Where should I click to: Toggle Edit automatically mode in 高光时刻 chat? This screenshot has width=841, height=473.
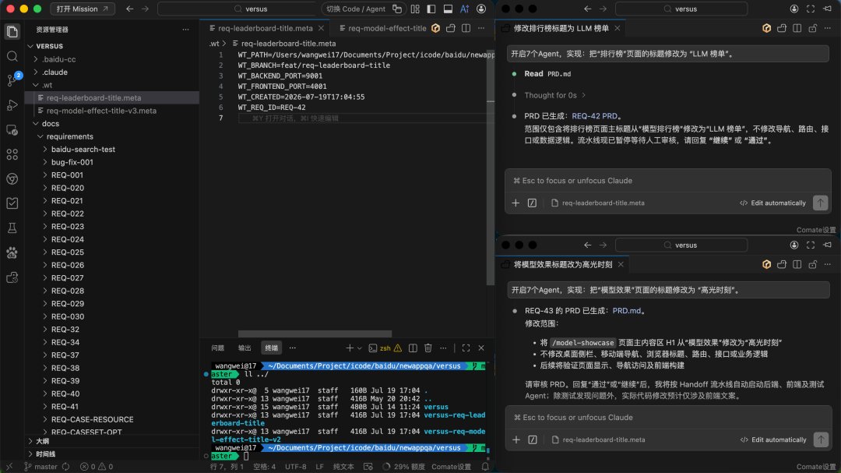click(x=773, y=439)
